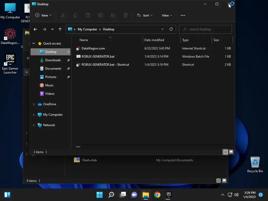Open the Sort dropdown menu
Image resolution: width=268 pixels, height=201 pixels.
pos(144,15)
